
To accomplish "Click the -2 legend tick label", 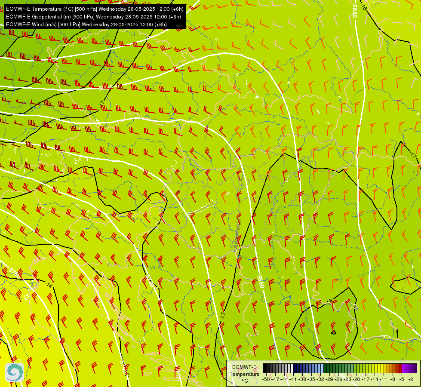I will coord(411,379).
